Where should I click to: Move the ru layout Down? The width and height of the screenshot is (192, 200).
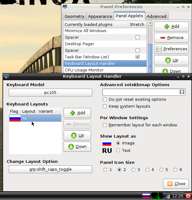point(77,147)
